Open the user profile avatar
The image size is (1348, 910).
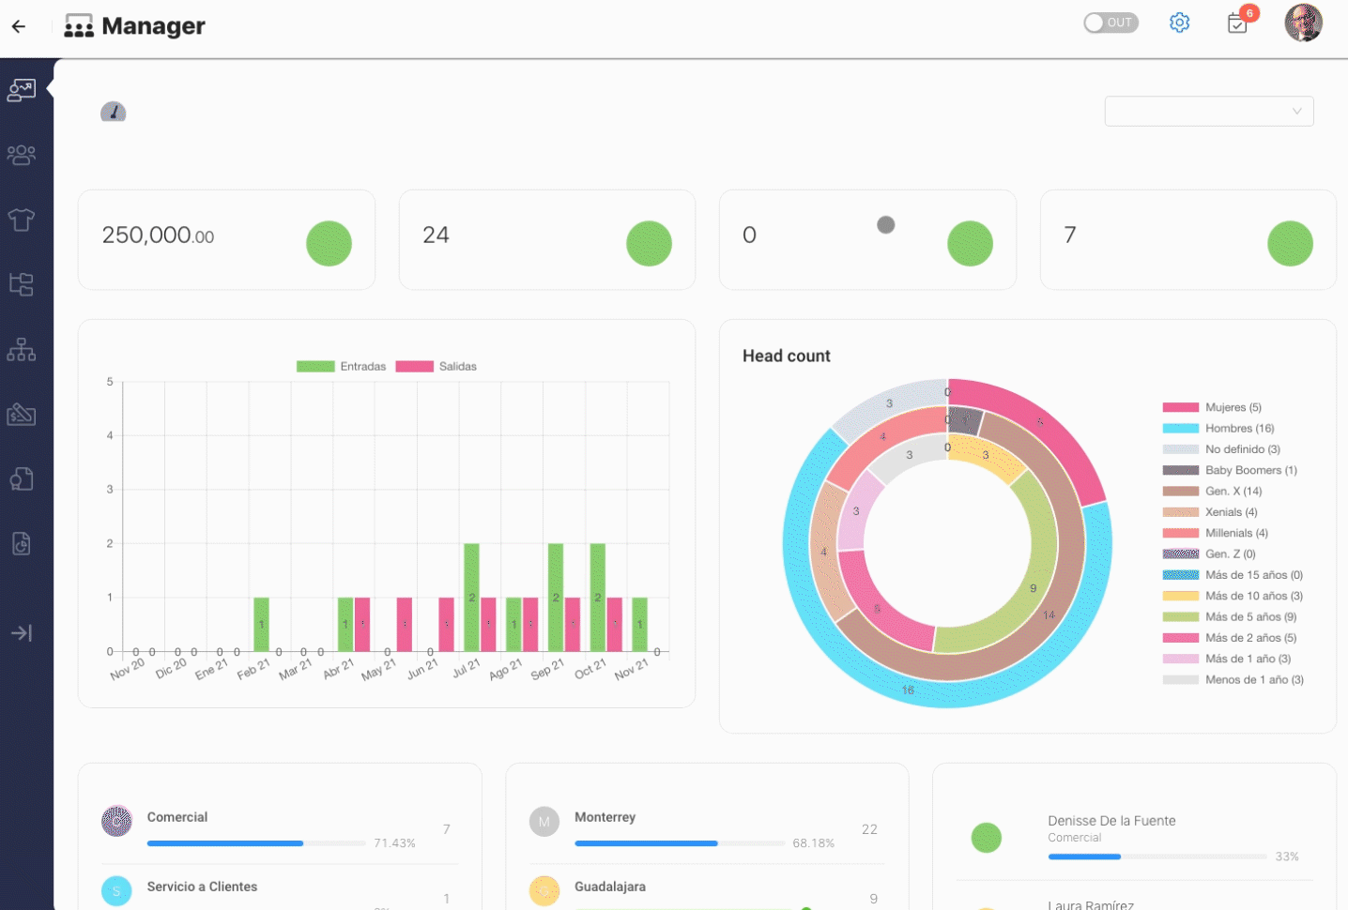click(1303, 23)
